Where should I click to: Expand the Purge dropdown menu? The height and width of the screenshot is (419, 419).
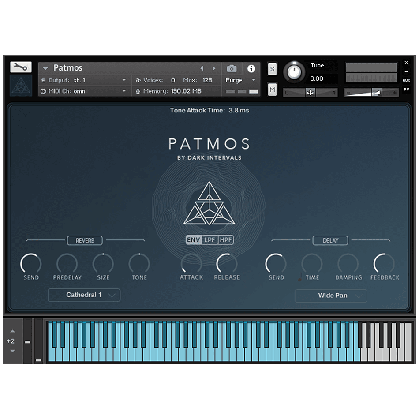[253, 80]
